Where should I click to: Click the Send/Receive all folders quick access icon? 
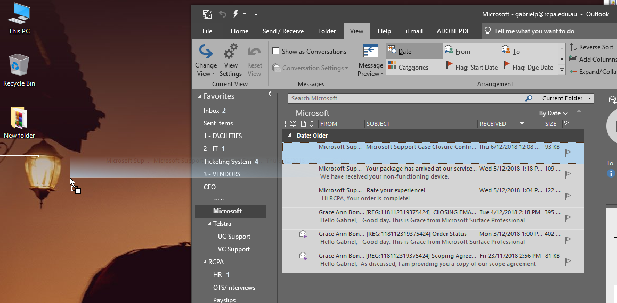pos(207,14)
